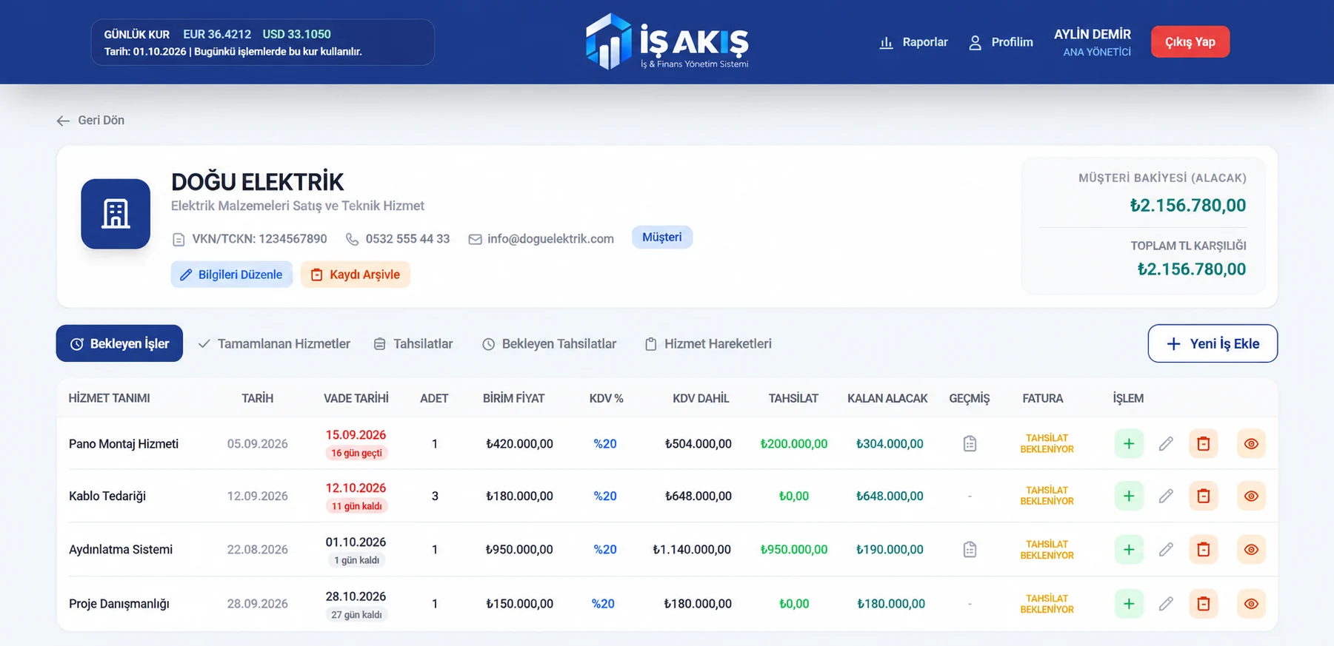Image resolution: width=1334 pixels, height=646 pixels.
Task: View details of Pano Montaj Hizmeti
Action: pos(1251,444)
